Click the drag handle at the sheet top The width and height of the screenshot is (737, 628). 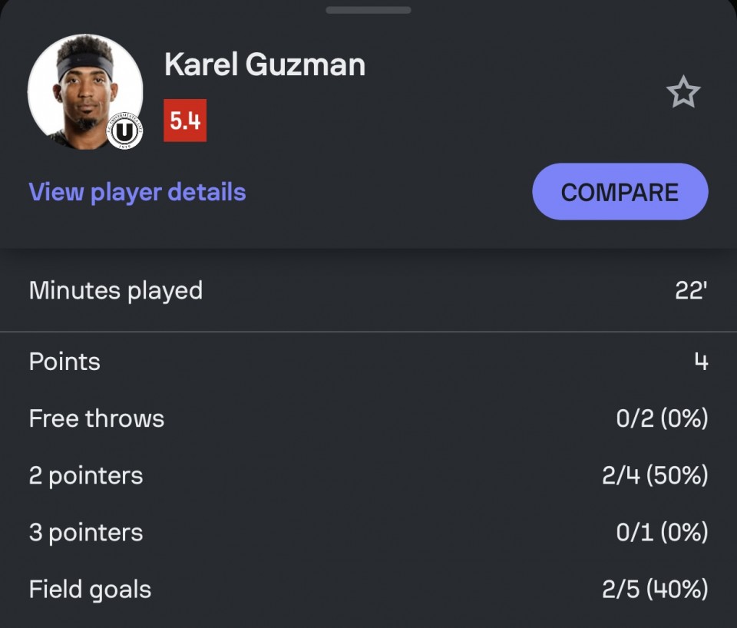(x=368, y=10)
